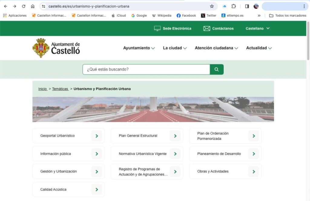Viewport: 310px width, 201px height.
Task: Click the Contáctanos envelope icon
Action: pyautogui.click(x=206, y=28)
